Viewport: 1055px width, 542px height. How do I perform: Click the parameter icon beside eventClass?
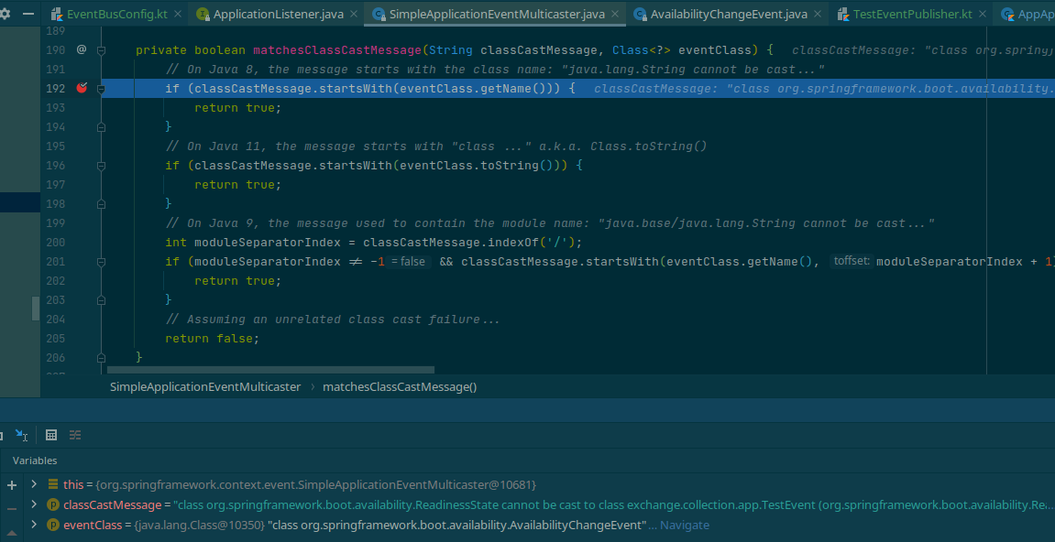(x=53, y=525)
